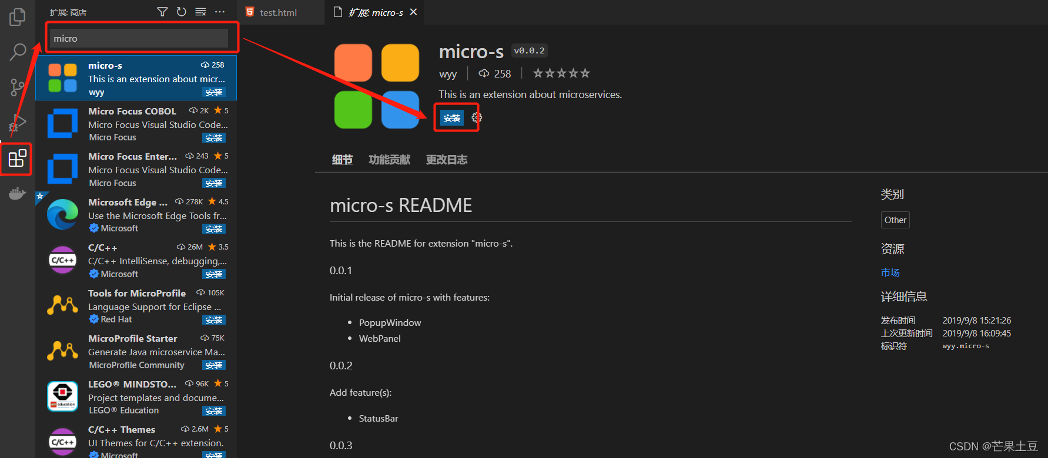
Task: Install Microsoft Edge Tools from list
Action: tap(214, 229)
